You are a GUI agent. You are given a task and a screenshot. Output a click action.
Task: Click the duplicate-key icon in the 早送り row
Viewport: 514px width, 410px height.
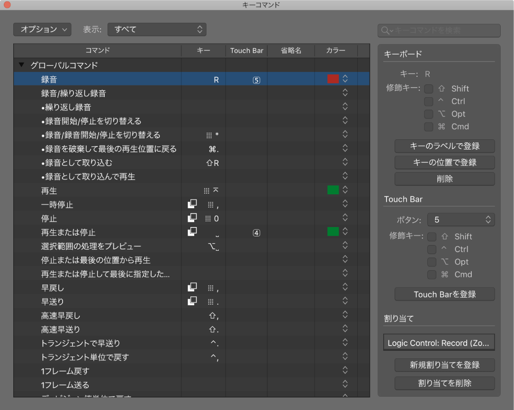click(192, 301)
